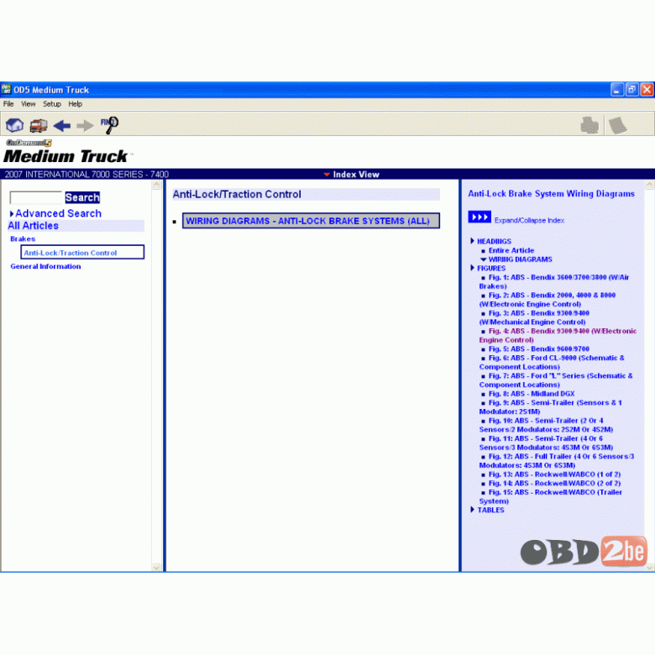Open General Information category
The height and width of the screenshot is (655, 655).
tap(45, 266)
